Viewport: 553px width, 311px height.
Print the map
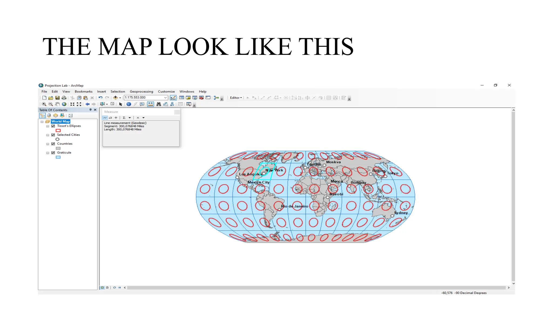[64, 98]
